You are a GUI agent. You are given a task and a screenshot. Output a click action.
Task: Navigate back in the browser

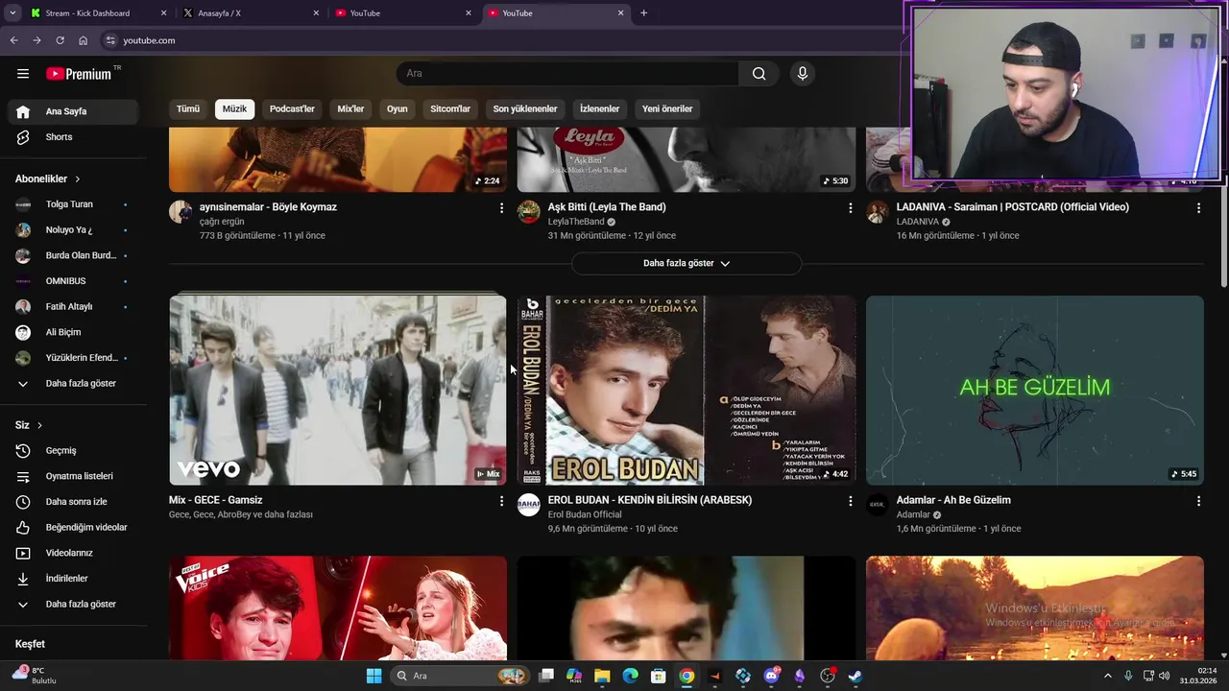tap(13, 40)
